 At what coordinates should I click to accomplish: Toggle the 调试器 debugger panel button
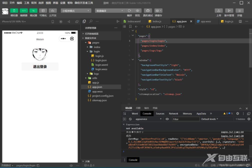[33, 11]
